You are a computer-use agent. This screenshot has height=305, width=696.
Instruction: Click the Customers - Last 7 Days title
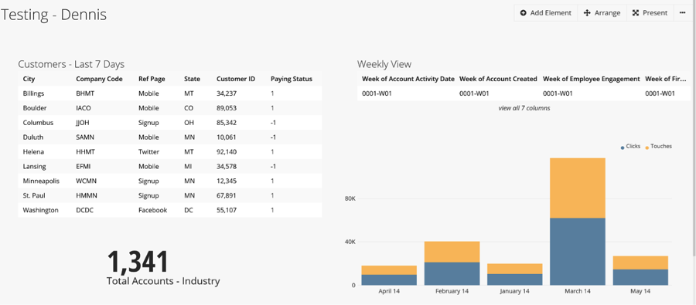71,64
